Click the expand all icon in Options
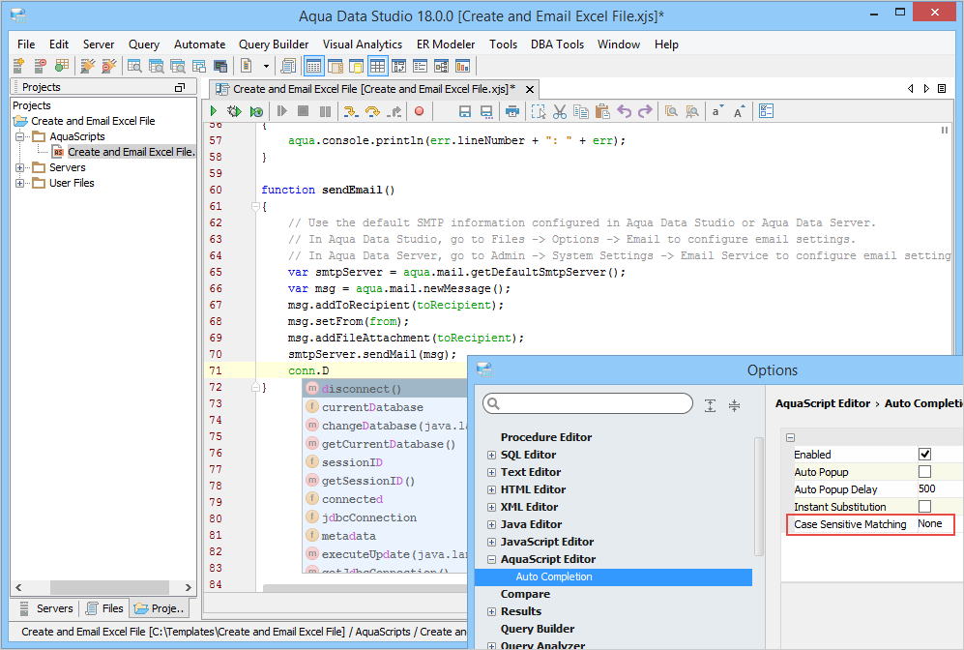The height and width of the screenshot is (650, 964). 711,405
